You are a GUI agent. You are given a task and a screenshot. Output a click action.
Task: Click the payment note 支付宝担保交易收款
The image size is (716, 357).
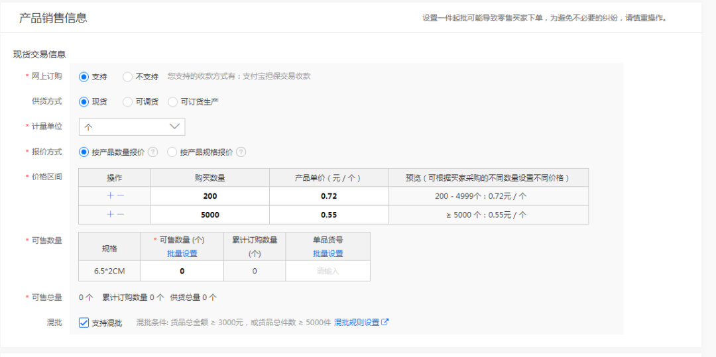(276, 76)
